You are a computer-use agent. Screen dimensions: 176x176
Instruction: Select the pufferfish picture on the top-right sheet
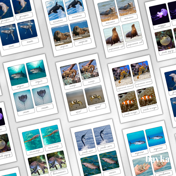[165, 40]
